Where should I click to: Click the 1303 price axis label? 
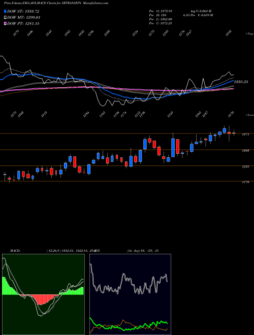[245, 151]
